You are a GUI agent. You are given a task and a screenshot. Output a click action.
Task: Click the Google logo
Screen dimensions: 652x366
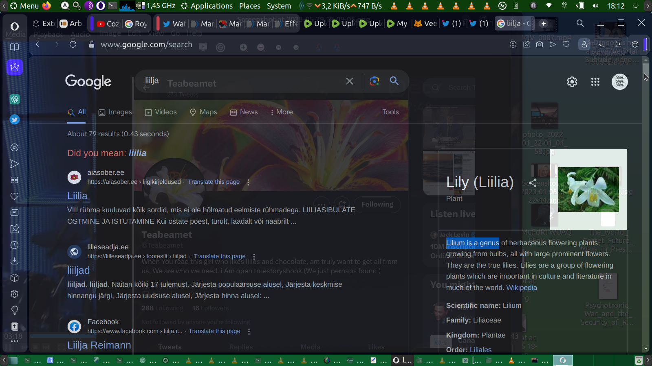[88, 82]
